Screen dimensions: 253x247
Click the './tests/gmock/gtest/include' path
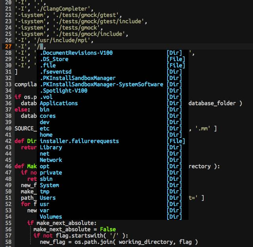pyautogui.click(x=98, y=21)
